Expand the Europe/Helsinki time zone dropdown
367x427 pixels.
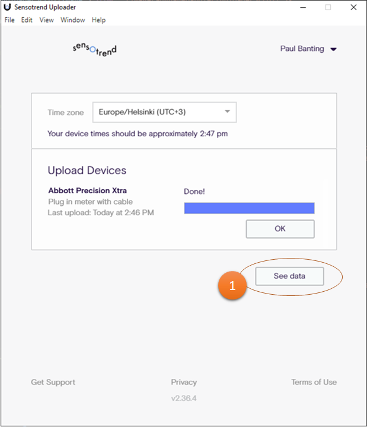coord(227,112)
